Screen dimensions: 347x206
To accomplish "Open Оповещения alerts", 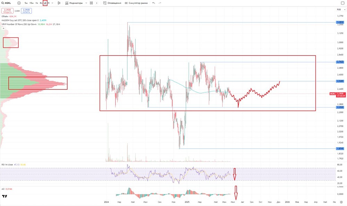I will [112, 3].
